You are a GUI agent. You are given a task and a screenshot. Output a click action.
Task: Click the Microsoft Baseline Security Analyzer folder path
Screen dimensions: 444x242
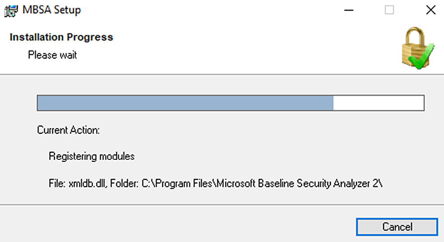tap(262, 184)
